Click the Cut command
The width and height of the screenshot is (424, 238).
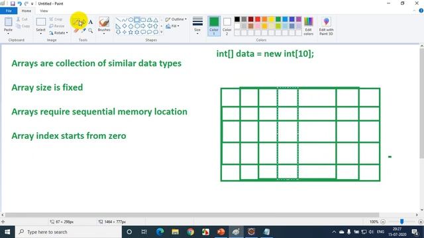pos(22,19)
